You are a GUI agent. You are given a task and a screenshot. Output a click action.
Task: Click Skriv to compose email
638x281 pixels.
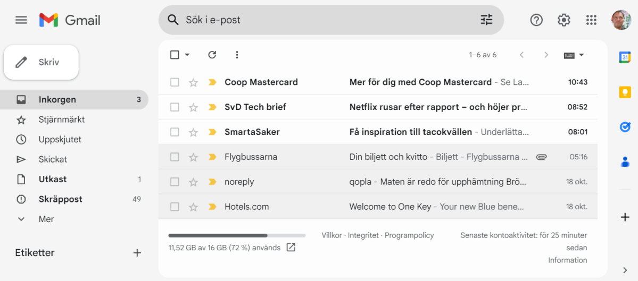pyautogui.click(x=41, y=63)
